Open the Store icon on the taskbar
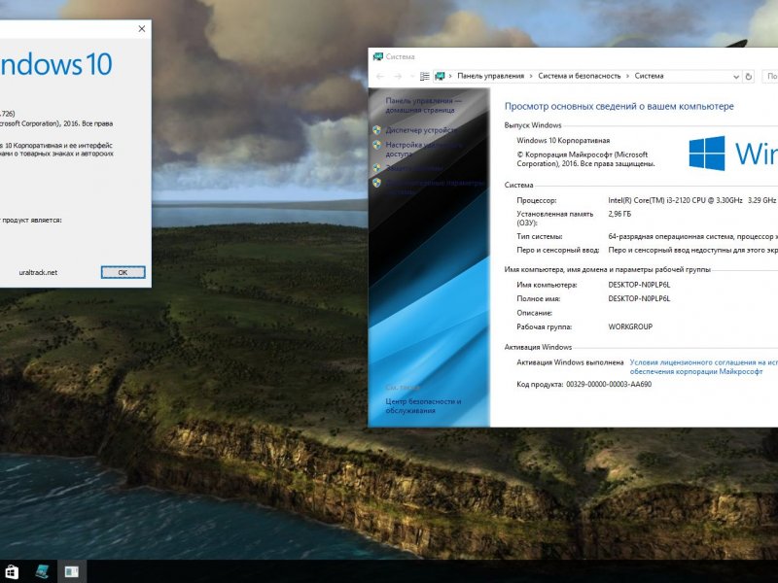Screen dimensions: 778x583 pos(11,571)
